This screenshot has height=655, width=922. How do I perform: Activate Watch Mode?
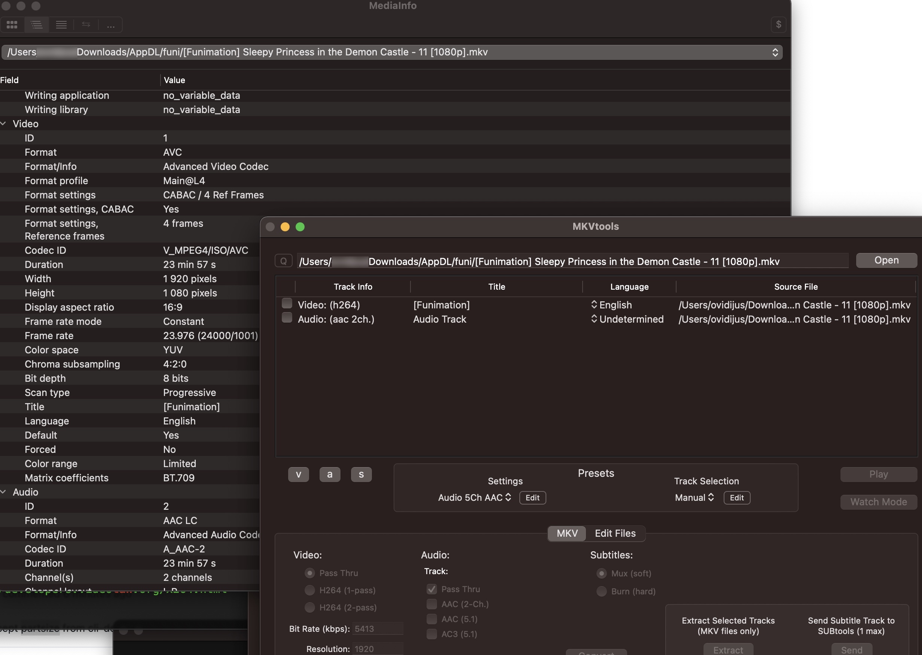click(879, 502)
